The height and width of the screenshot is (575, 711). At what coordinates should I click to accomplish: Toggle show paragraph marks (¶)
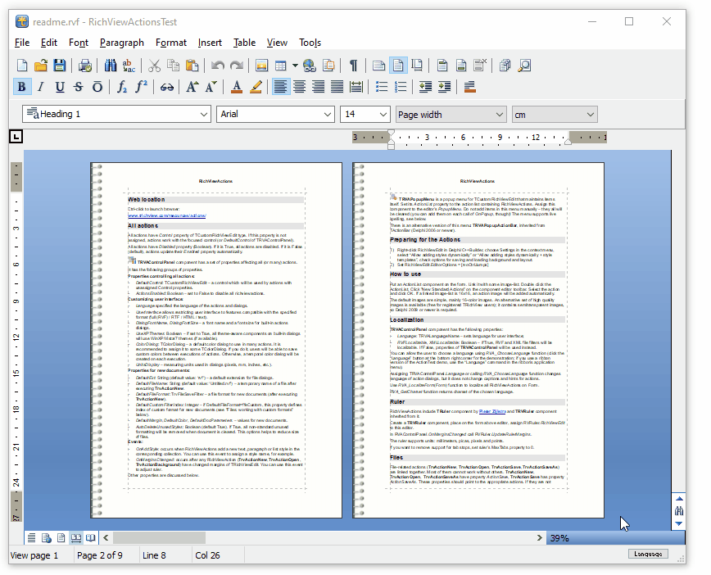tap(353, 66)
